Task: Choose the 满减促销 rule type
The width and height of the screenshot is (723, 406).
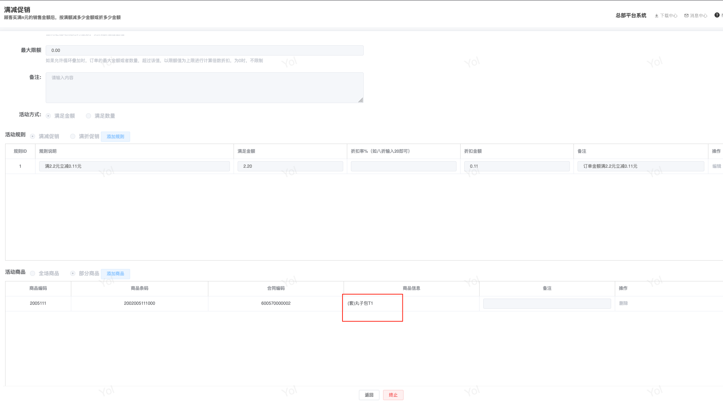Action: tap(33, 136)
